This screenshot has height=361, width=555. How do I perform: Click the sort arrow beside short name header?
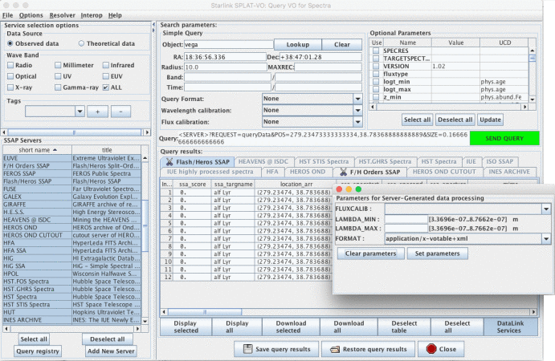[55, 150]
